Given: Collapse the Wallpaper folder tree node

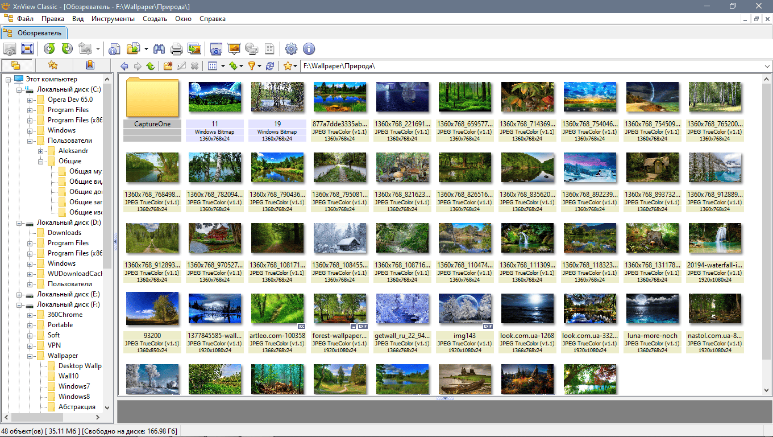Looking at the screenshot, I should [30, 356].
